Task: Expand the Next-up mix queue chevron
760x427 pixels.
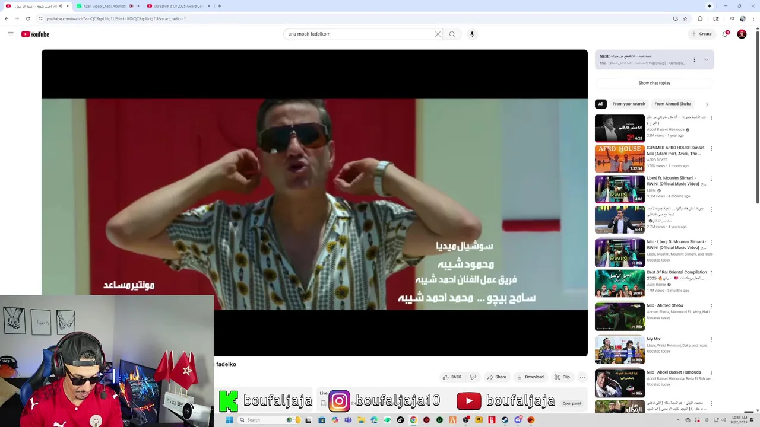Action: coord(706,59)
